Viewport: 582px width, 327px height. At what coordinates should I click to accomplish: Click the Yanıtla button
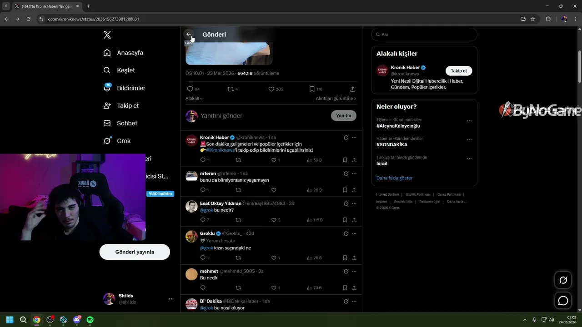pyautogui.click(x=344, y=116)
